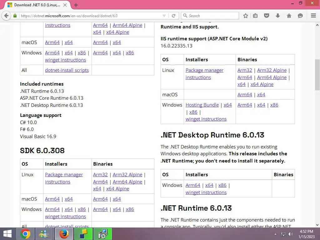
Task: Go to the Home page icon
Action: [x=289, y=16]
